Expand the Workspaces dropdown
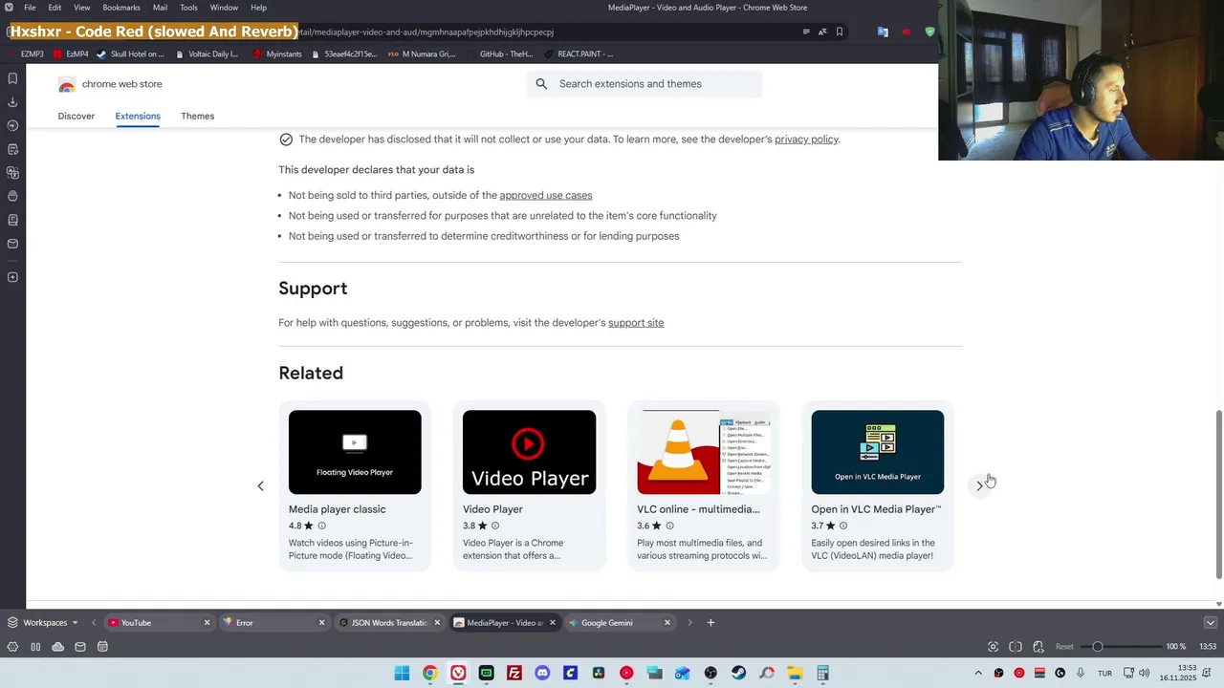 tap(75, 623)
